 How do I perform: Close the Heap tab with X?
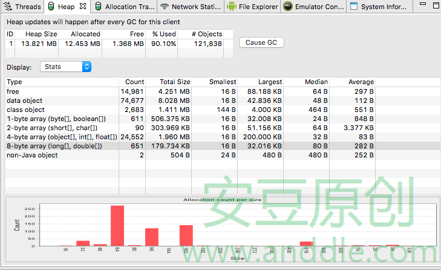[83, 6]
